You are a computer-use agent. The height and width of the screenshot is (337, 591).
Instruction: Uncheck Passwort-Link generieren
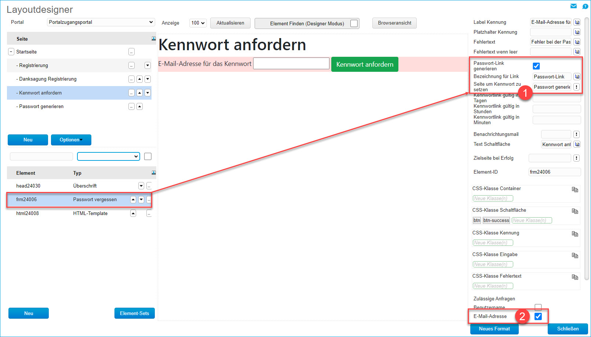536,66
